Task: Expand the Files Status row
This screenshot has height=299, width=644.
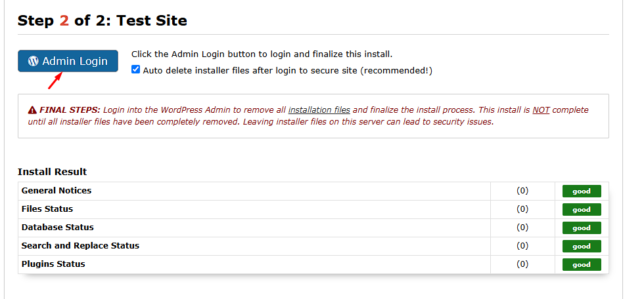Action: (x=47, y=209)
